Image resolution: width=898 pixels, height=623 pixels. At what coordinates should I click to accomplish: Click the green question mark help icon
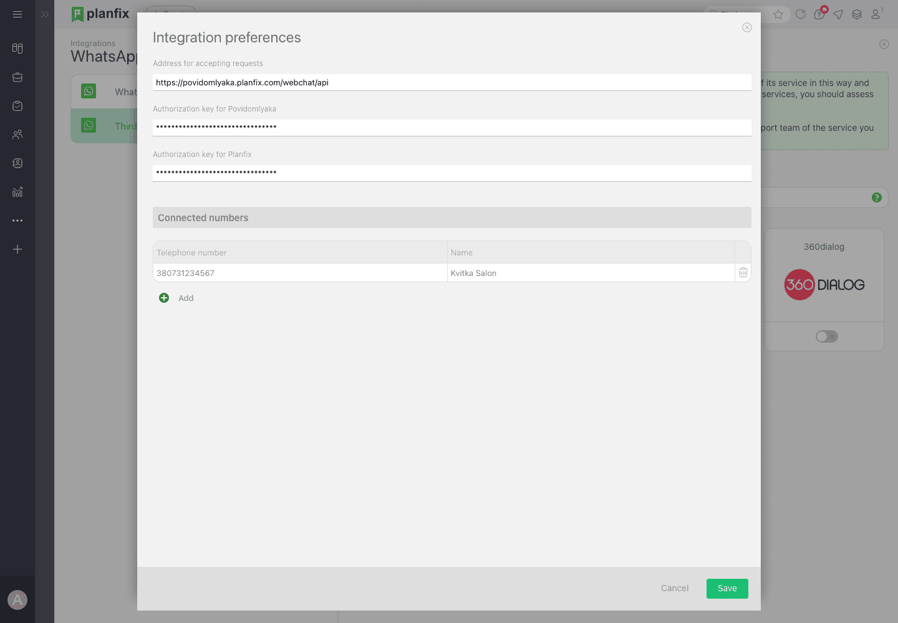[x=877, y=197]
